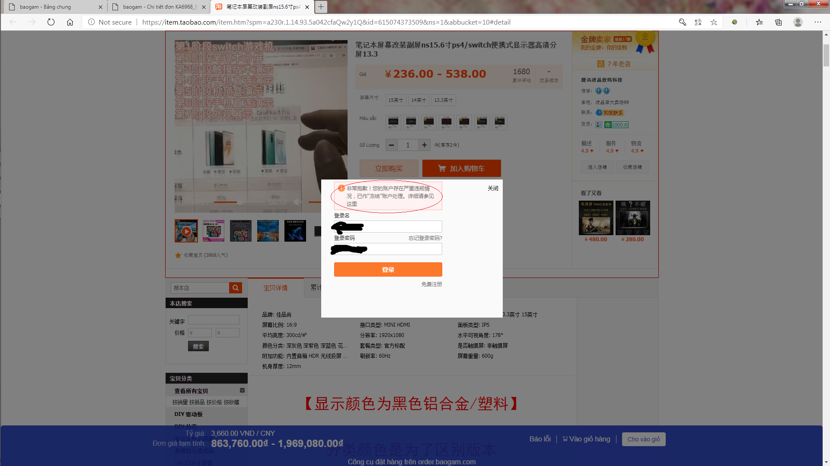The width and height of the screenshot is (830, 466).
Task: Click the orange 登录 login button
Action: [388, 270]
